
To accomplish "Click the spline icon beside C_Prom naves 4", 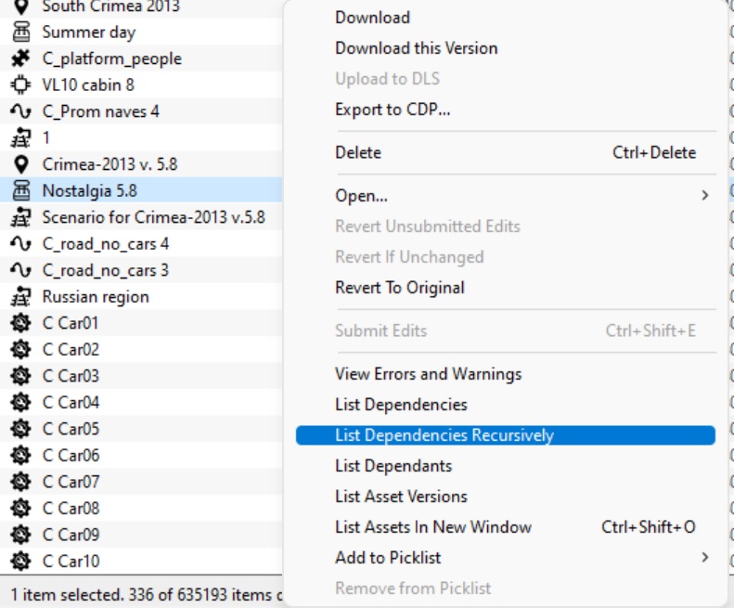I will [x=20, y=111].
